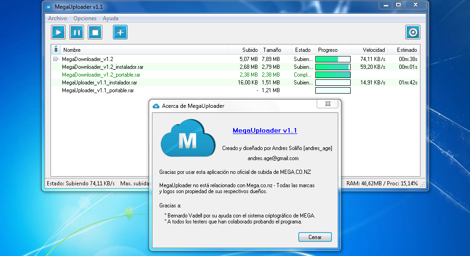The height and width of the screenshot is (256, 470).
Task: Add files with the plus button
Action: click(x=120, y=33)
